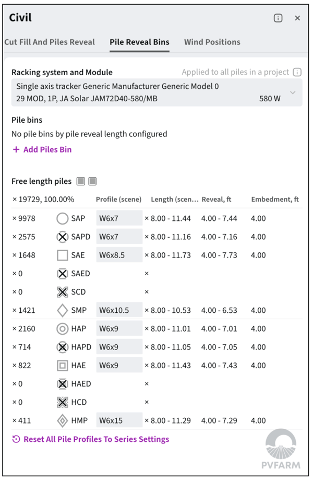The image size is (313, 480).
Task: Click the SAPD crossed-circle pile icon
Action: (64, 236)
